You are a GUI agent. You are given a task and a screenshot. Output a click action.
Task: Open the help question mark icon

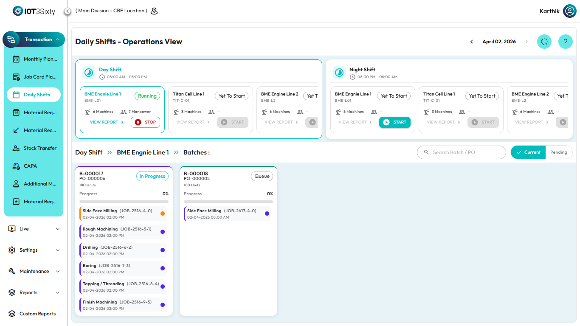565,42
